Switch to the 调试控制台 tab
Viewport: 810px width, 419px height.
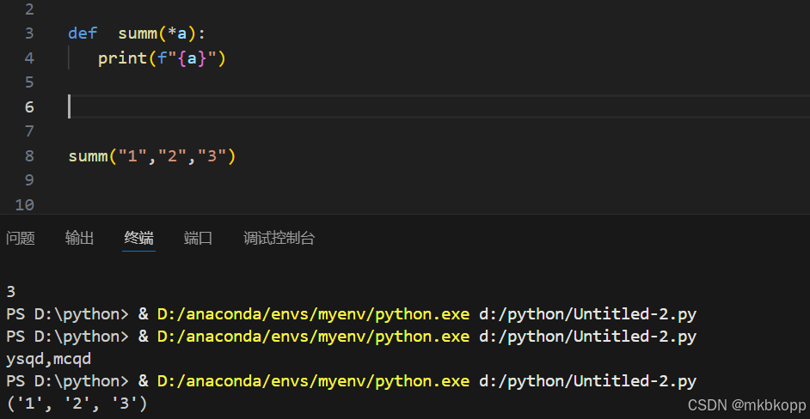point(279,239)
